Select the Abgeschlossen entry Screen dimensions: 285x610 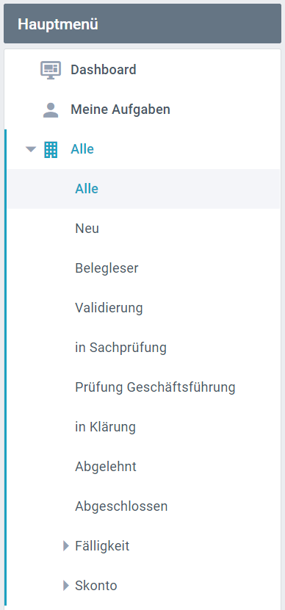coord(121,506)
